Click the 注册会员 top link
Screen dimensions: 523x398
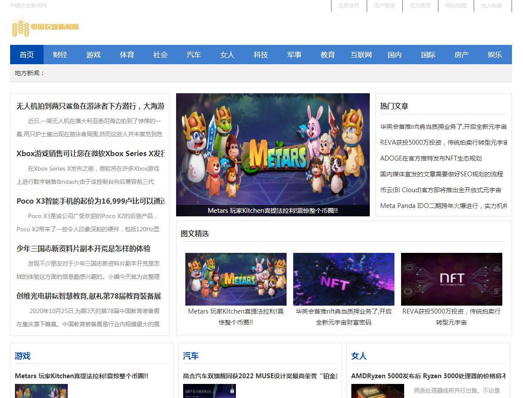(349, 6)
